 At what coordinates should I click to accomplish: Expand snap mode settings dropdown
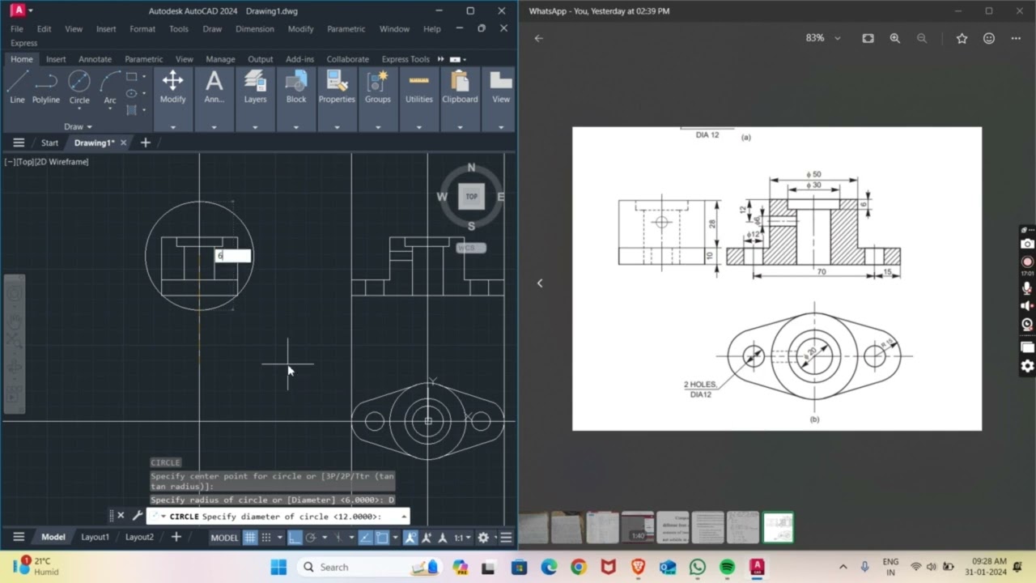[280, 538]
